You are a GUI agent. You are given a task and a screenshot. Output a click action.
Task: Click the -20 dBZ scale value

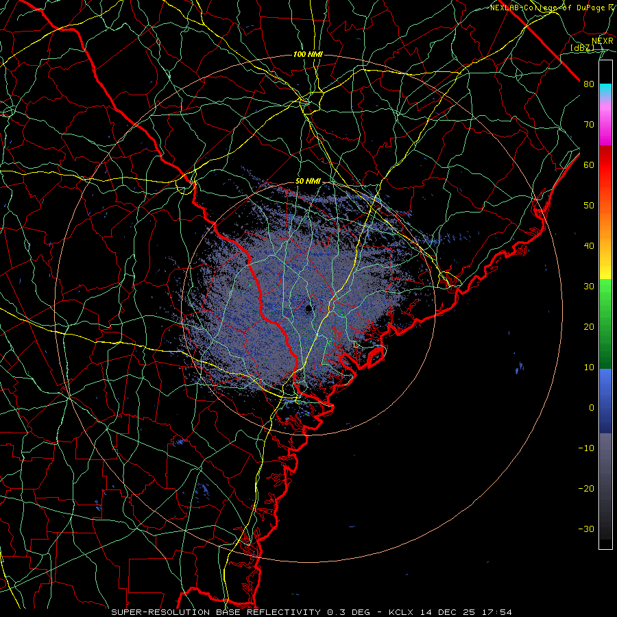586,489
